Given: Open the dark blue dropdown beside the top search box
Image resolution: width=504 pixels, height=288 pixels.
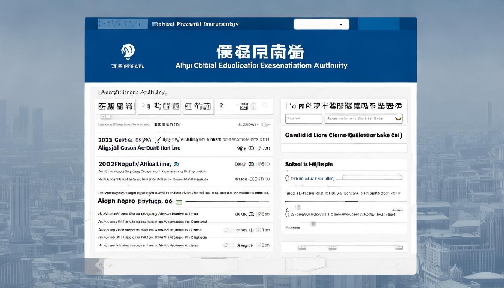Looking at the screenshot, I should (x=379, y=24).
